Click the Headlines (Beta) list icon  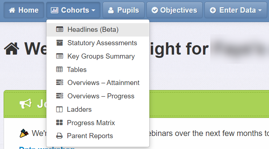pos(59,29)
